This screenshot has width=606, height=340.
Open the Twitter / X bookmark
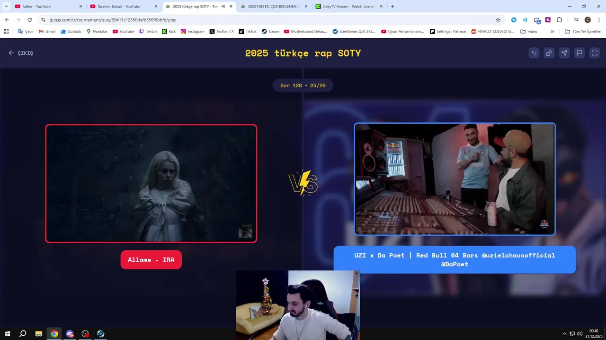coord(221,32)
